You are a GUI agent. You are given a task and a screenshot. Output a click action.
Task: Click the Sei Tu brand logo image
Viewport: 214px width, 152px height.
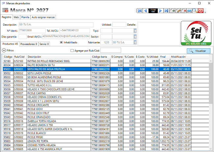pyautogui.click(x=196, y=33)
